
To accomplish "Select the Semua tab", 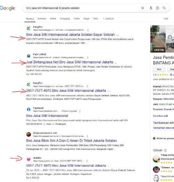I will [30, 19].
